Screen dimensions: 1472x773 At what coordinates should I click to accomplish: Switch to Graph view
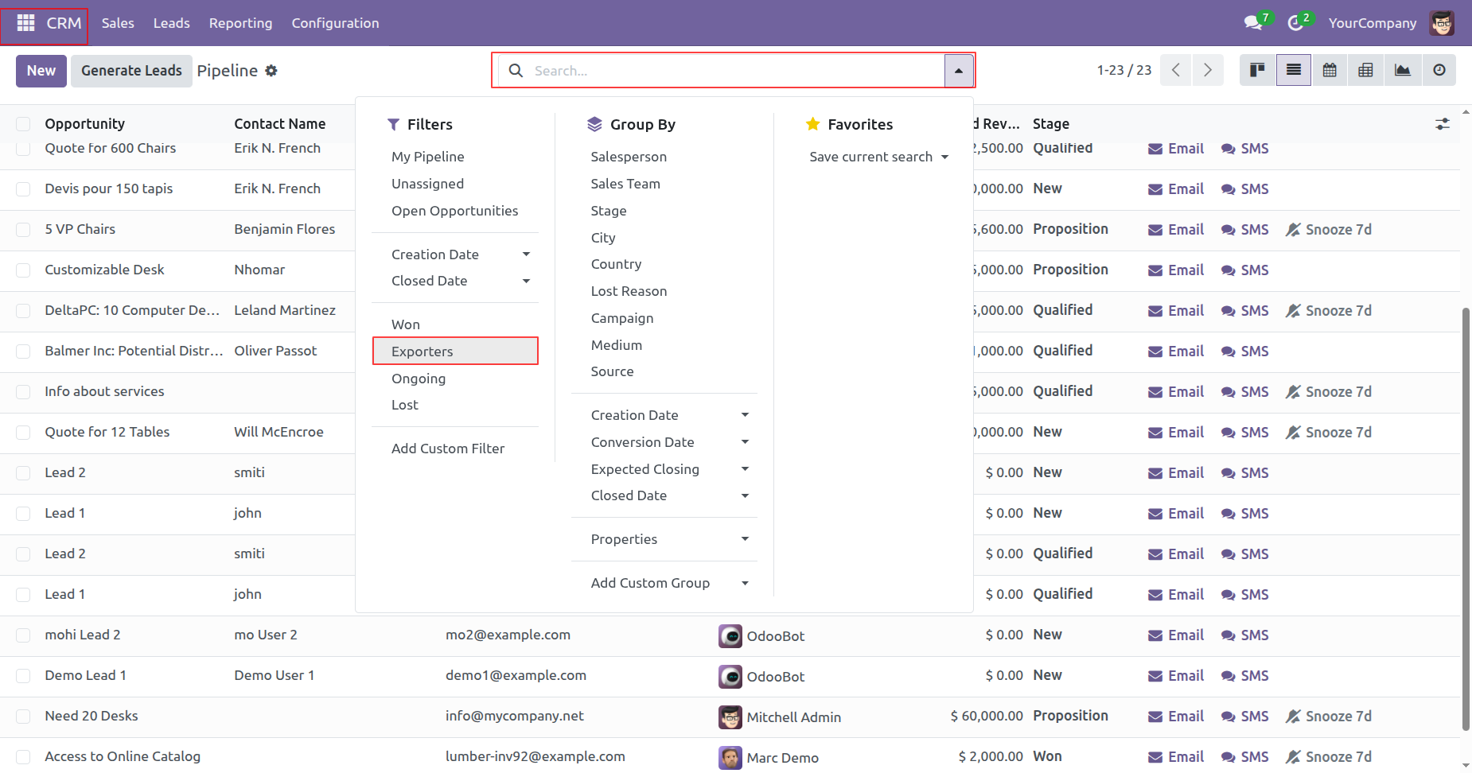(1403, 70)
